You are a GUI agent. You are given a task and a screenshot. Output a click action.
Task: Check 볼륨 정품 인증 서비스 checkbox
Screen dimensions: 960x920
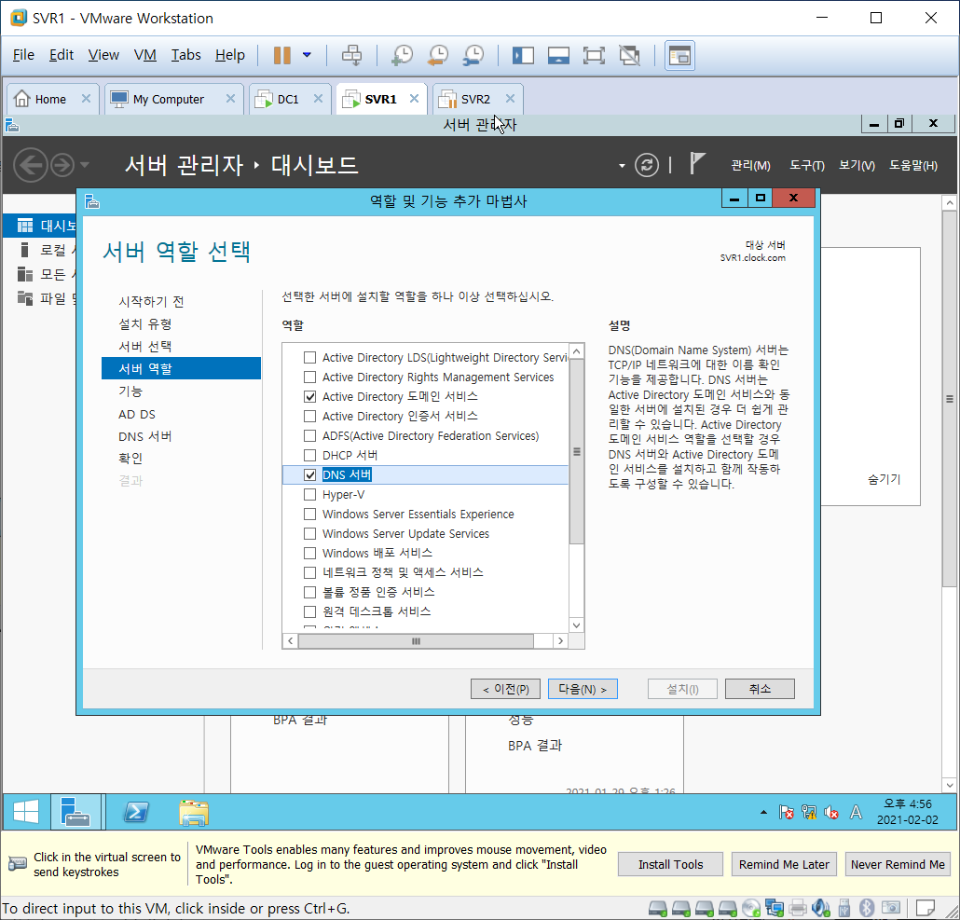point(309,593)
